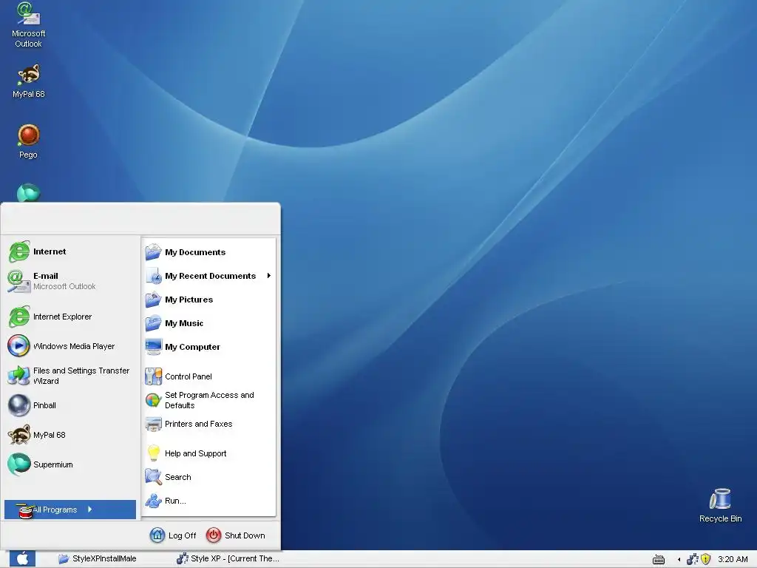Screen dimensions: 757x568
Task: Click the on-screen keyboard tray icon
Action: [x=659, y=559]
